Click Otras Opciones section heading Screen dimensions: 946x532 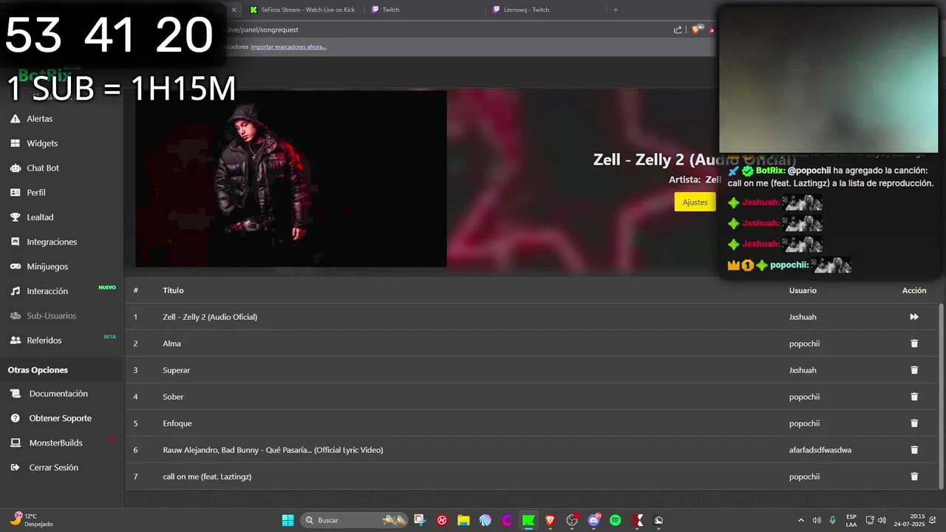click(38, 370)
